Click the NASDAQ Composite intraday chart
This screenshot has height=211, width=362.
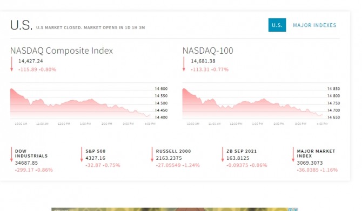(89, 104)
